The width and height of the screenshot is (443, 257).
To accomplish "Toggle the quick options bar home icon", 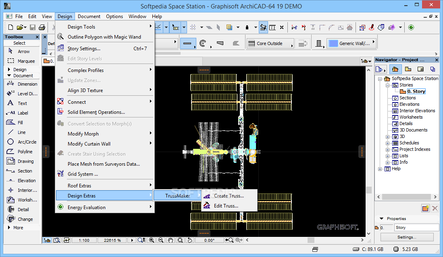I will click(x=47, y=240).
